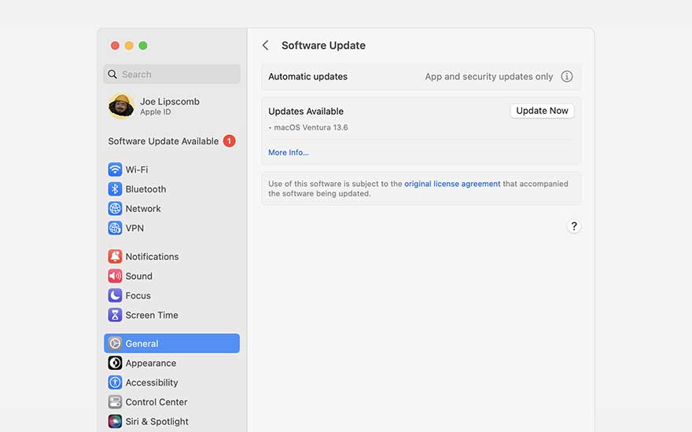Click the Notifications bell icon

point(115,257)
